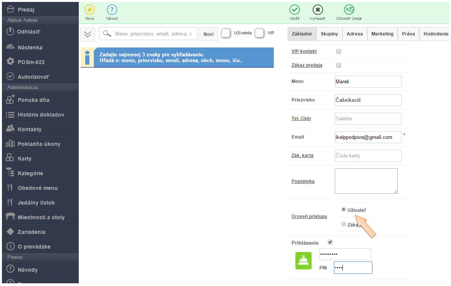Click the Odoslať údaje icon
This screenshot has height=286, width=451.
(349, 10)
